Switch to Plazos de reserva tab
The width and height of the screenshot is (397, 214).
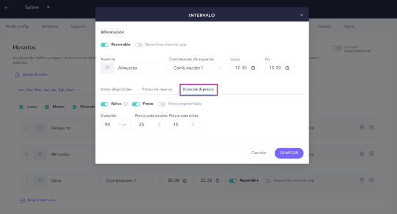(157, 89)
